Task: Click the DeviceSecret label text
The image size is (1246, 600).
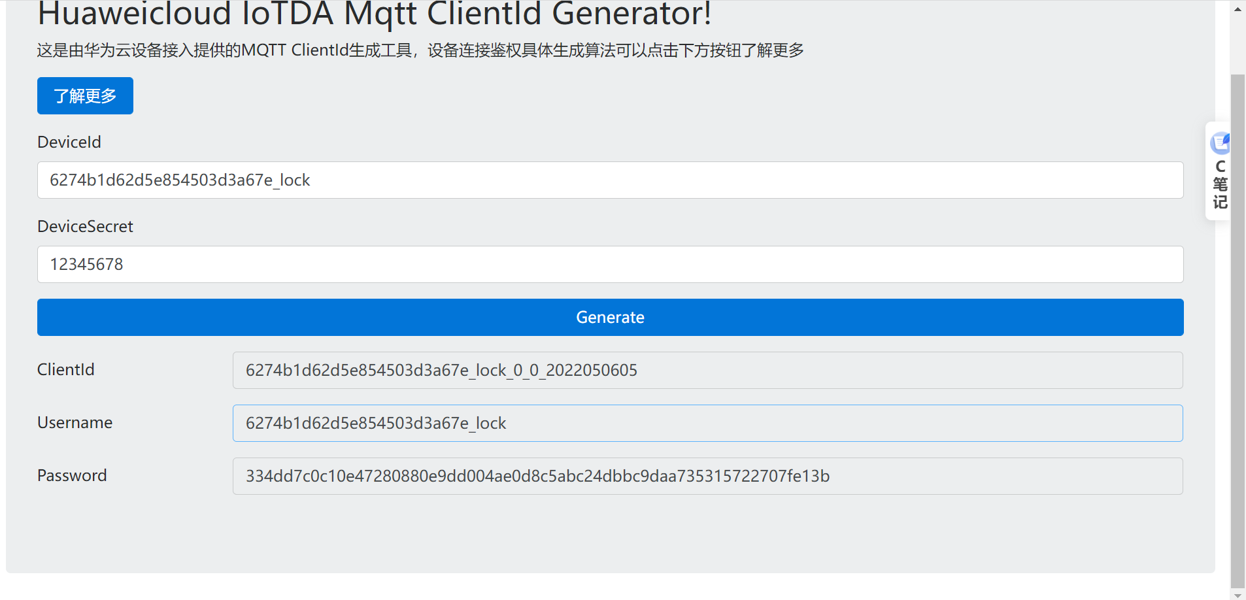Action: (85, 227)
